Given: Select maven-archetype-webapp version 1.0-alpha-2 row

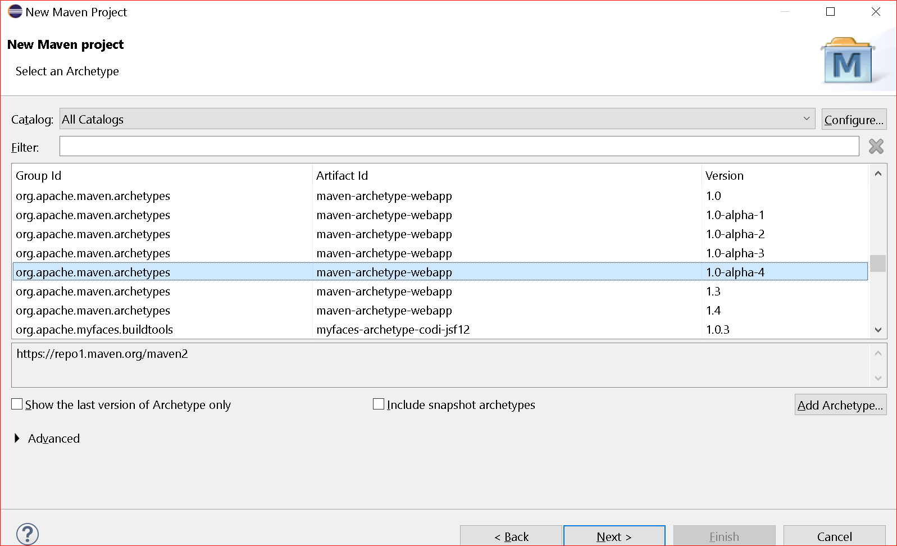Looking at the screenshot, I should 440,234.
